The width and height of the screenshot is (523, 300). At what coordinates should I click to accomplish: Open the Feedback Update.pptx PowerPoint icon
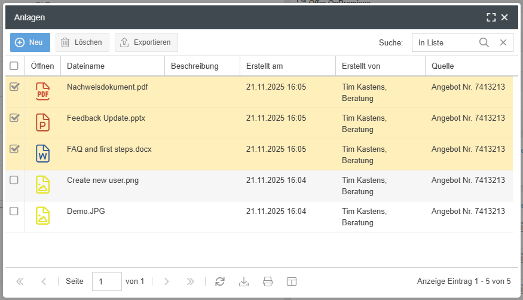(42, 123)
